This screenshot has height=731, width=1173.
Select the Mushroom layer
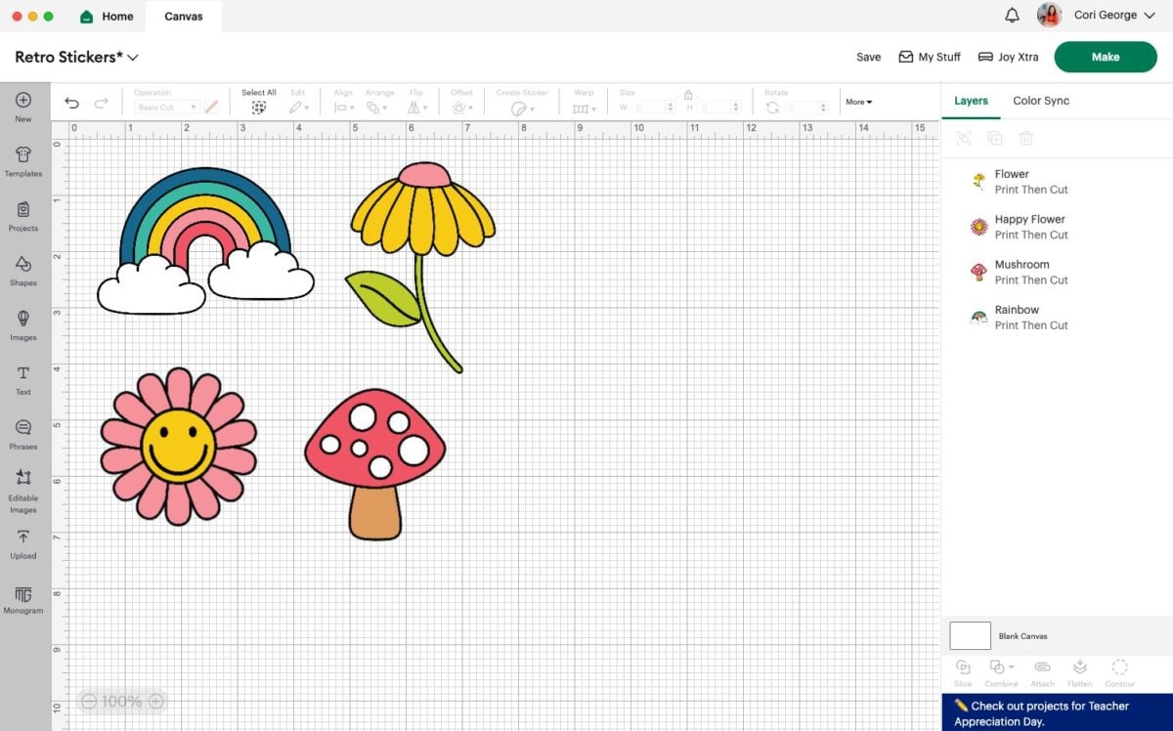pos(1057,272)
